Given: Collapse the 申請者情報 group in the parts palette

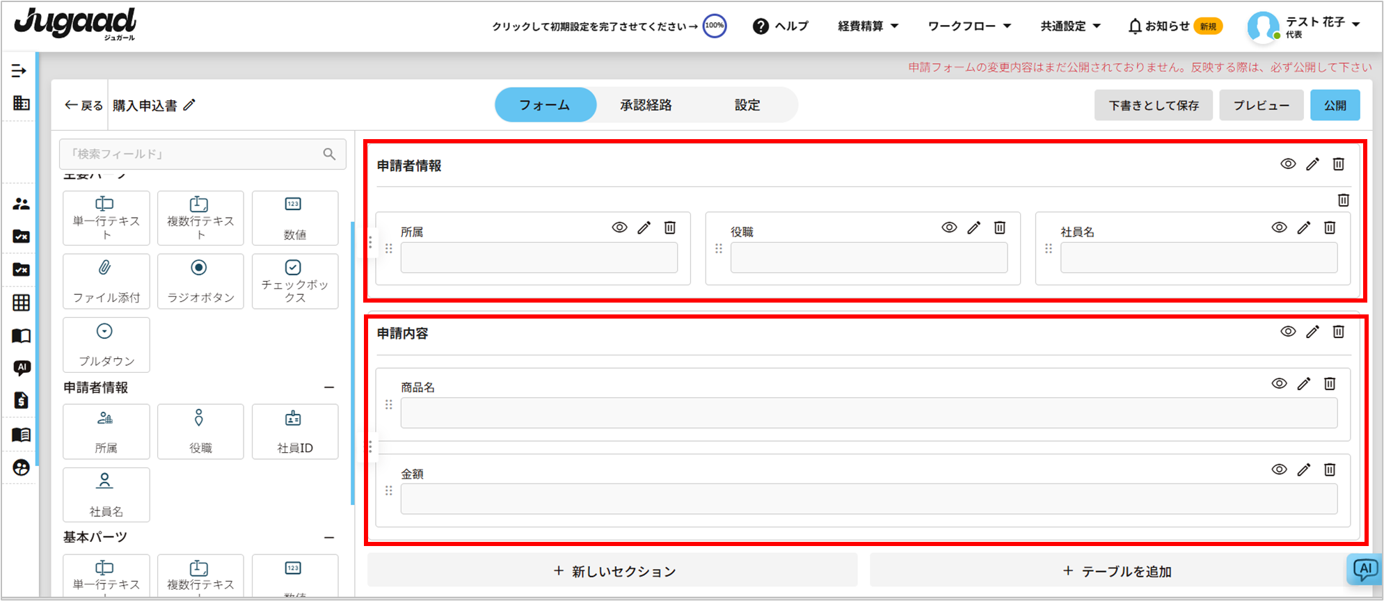Looking at the screenshot, I should [x=329, y=387].
